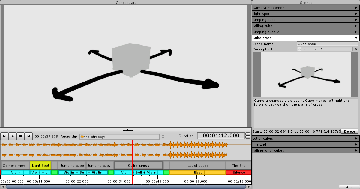
Task: Expand the Jumping cube scene
Action: pyautogui.click(x=356, y=20)
